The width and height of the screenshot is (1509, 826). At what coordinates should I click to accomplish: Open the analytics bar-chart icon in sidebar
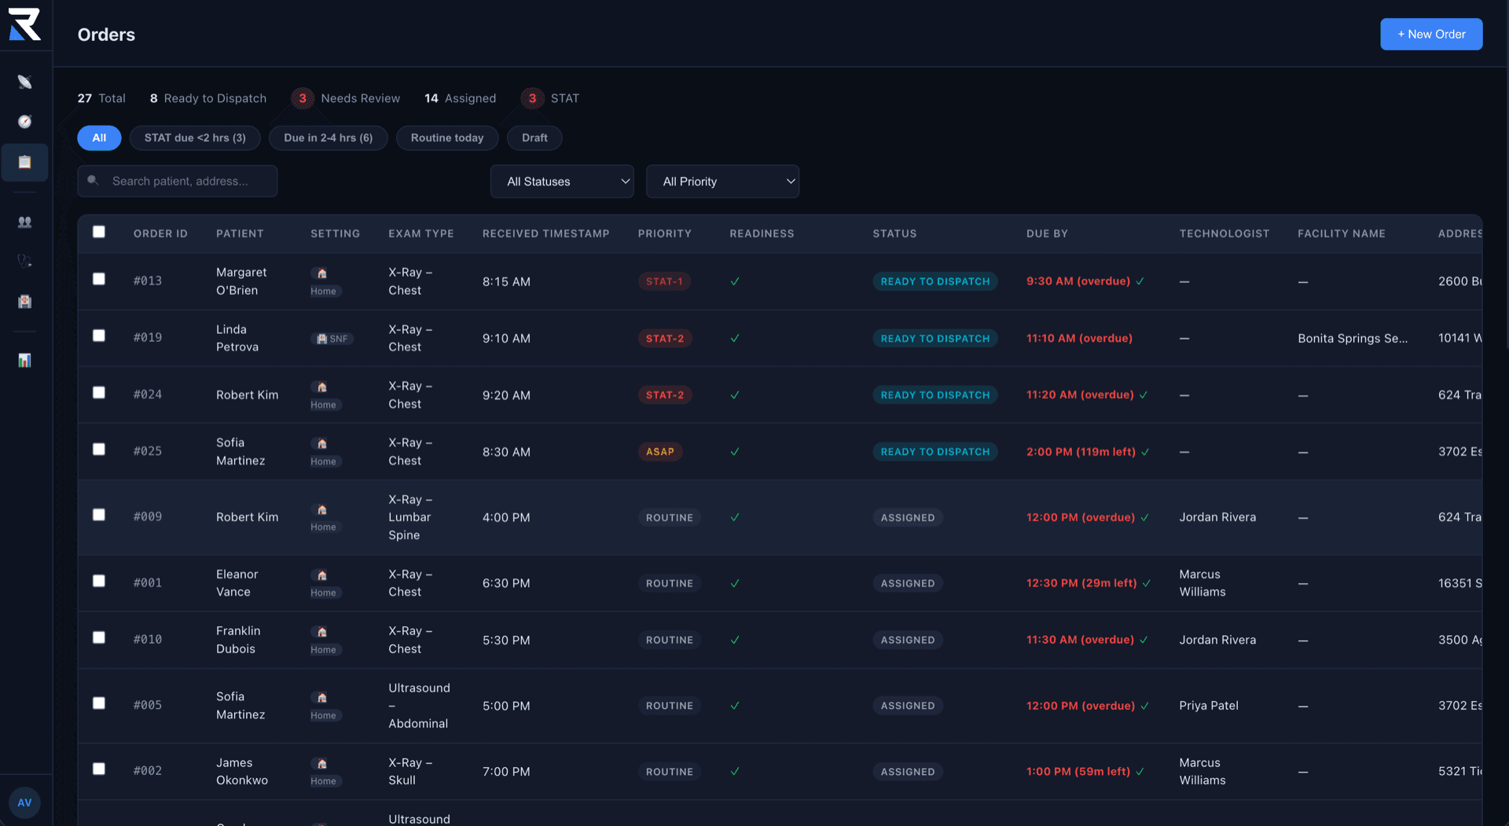pos(25,361)
